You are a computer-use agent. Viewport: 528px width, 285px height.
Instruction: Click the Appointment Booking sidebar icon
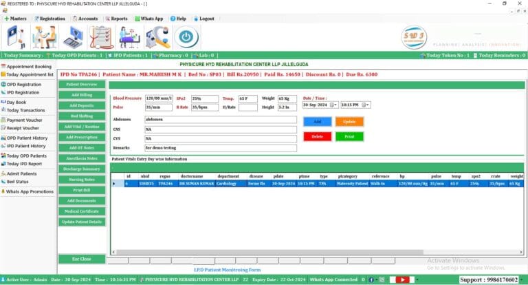click(x=3, y=67)
